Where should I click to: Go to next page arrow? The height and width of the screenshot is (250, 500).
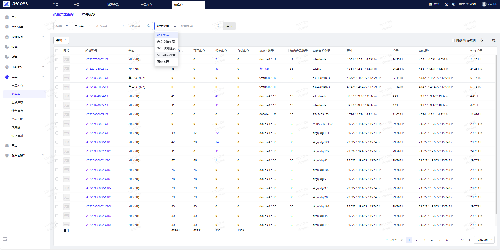[x=470, y=240]
